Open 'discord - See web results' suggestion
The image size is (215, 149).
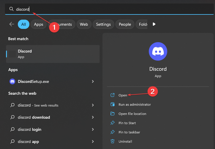(x=38, y=105)
